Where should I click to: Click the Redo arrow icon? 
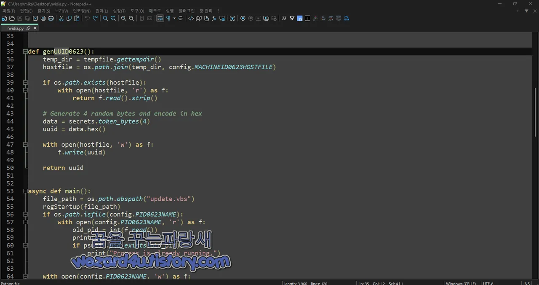coord(95,19)
